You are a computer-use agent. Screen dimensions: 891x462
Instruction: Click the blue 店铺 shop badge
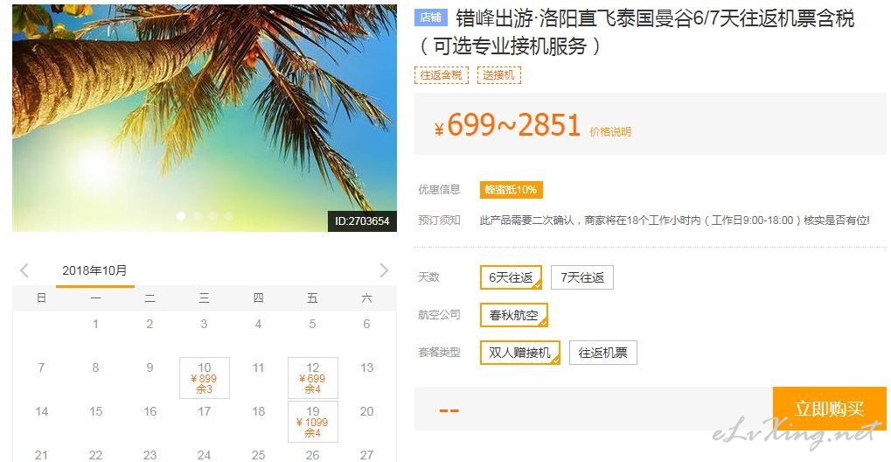pyautogui.click(x=431, y=17)
